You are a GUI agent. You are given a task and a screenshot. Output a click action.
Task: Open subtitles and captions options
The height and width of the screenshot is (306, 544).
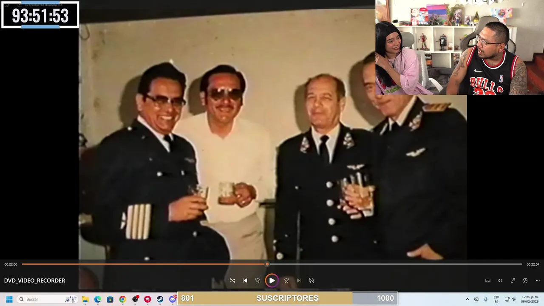(488, 280)
